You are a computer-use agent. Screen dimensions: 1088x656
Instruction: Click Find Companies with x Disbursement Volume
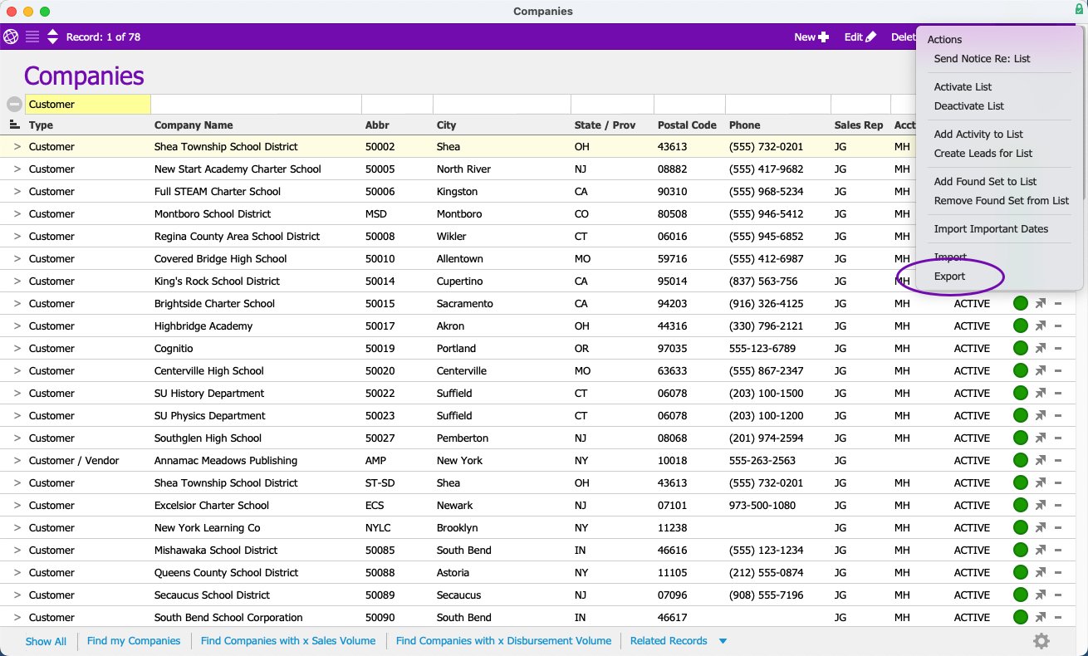point(503,641)
